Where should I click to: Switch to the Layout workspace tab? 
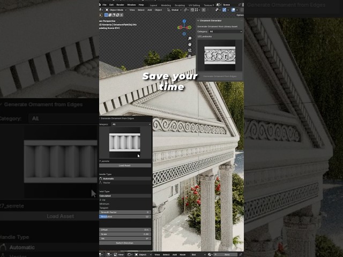point(154,5)
